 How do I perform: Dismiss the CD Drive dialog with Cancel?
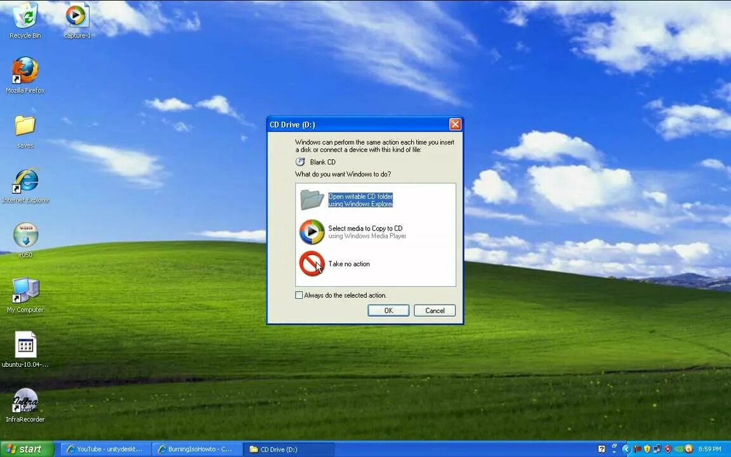pyautogui.click(x=435, y=310)
